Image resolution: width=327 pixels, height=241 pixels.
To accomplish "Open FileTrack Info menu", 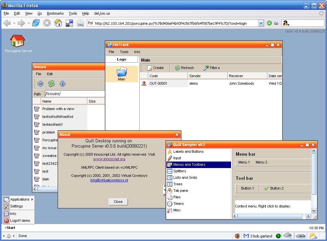I will point(137,52).
